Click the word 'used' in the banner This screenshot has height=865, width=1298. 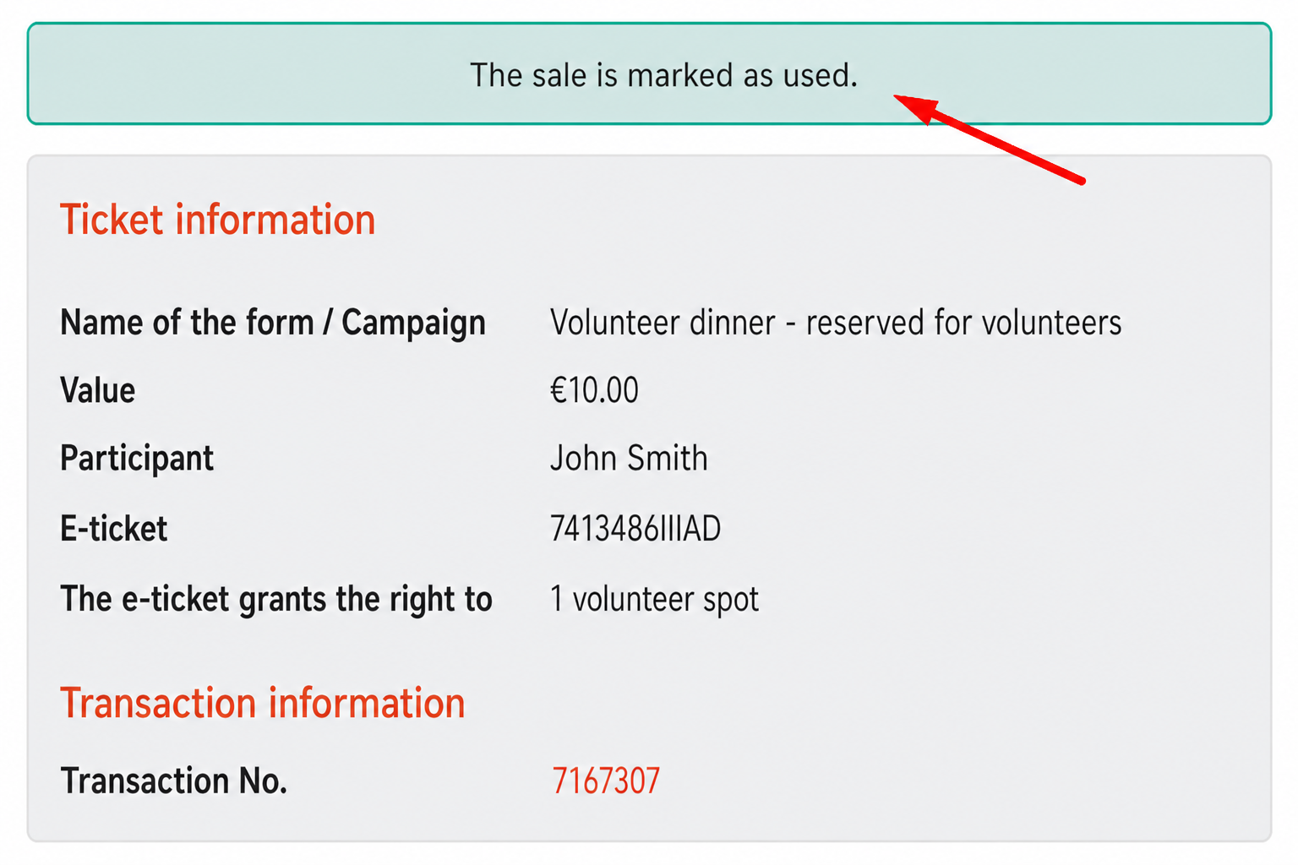(820, 75)
